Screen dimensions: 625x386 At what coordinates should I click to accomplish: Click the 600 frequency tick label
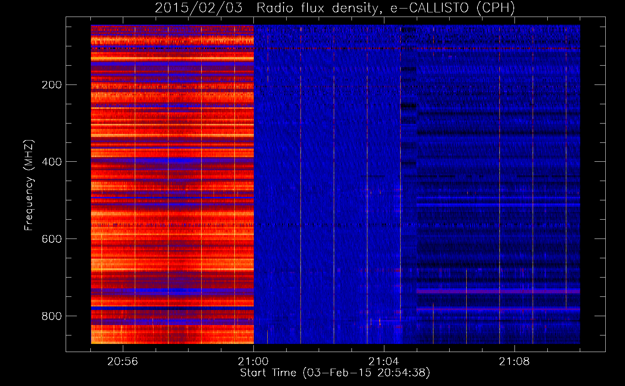pos(52,239)
